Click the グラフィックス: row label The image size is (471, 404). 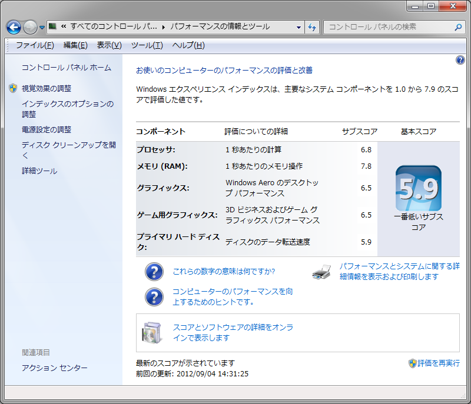[163, 188]
